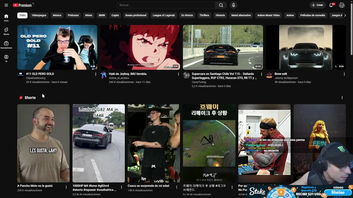Open Anime_el_archivo channel avatar
The width and height of the screenshot is (353, 198).
[x=103, y=75]
